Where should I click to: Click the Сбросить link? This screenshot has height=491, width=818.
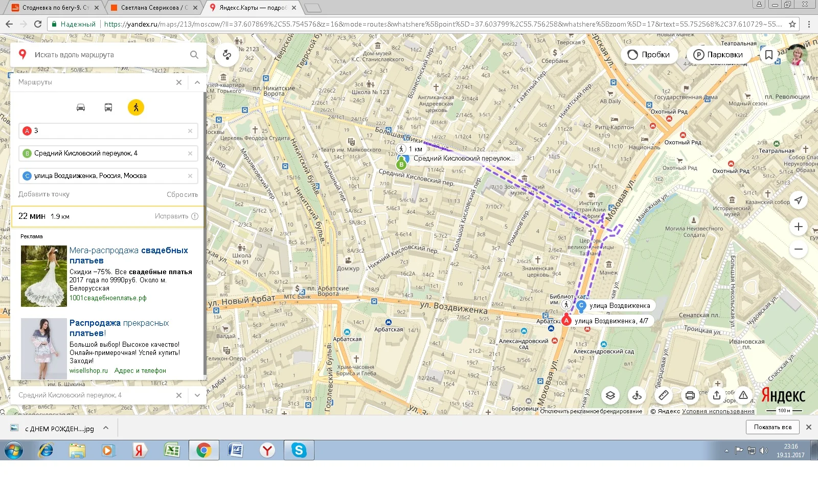click(x=182, y=195)
